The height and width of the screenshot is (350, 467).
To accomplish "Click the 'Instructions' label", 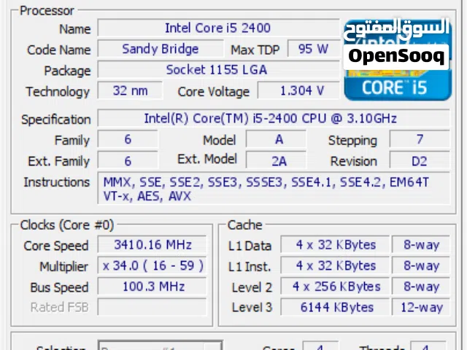I will [x=57, y=182].
